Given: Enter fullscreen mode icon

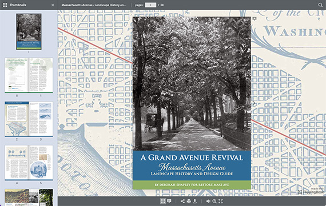Looking at the screenshot, I should tap(221, 201).
